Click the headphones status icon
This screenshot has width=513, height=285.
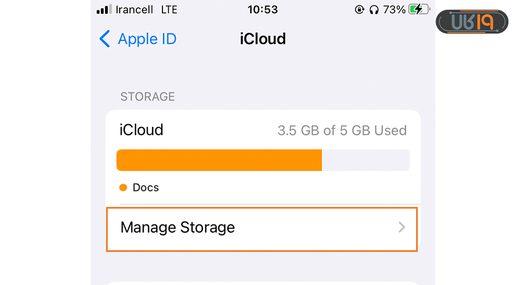pos(374,10)
